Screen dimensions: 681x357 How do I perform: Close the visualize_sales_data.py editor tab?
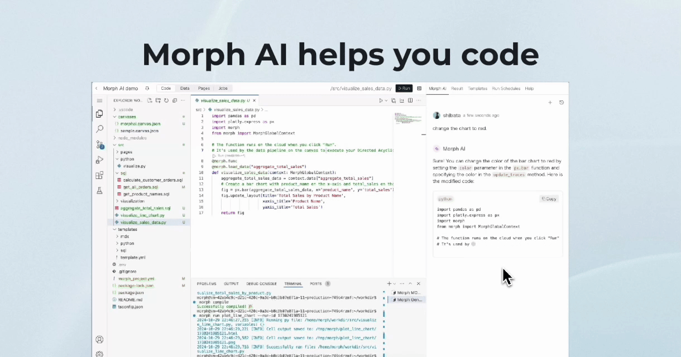255,100
